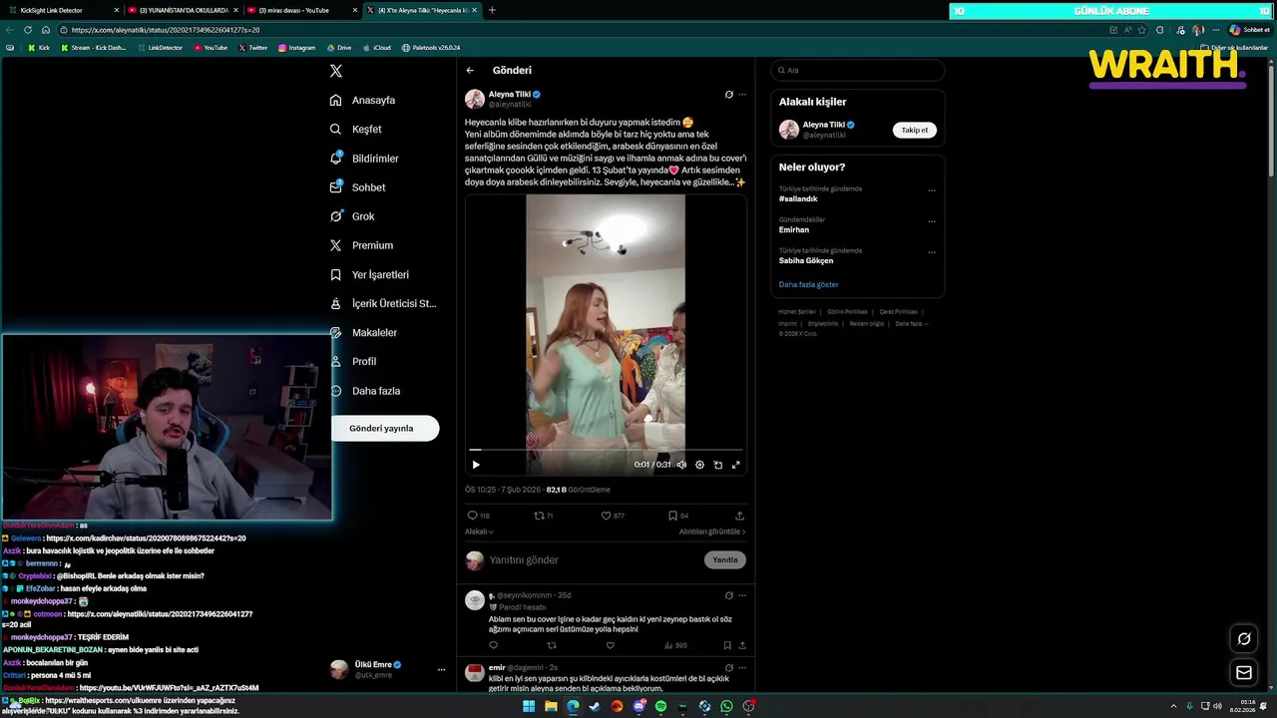
Task: Open browser settings and more menu
Action: click(x=1215, y=30)
